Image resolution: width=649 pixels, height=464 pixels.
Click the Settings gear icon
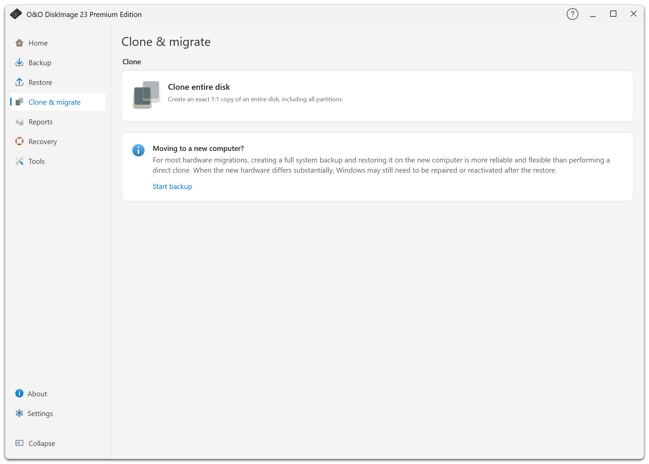point(19,413)
